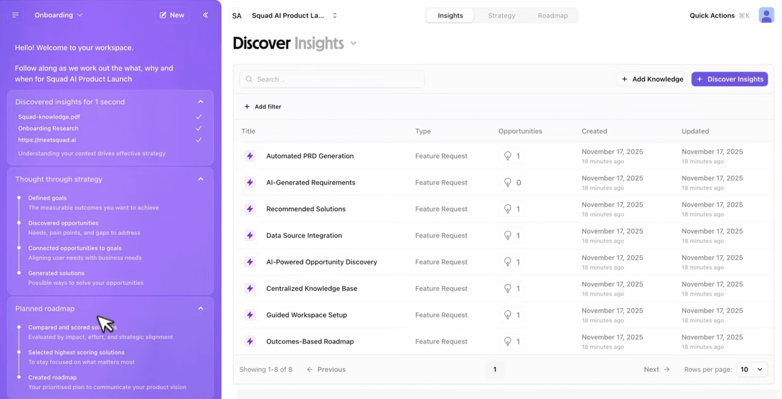Collapse the Thought through strategy section
Image resolution: width=782 pixels, height=399 pixels.
tap(201, 179)
